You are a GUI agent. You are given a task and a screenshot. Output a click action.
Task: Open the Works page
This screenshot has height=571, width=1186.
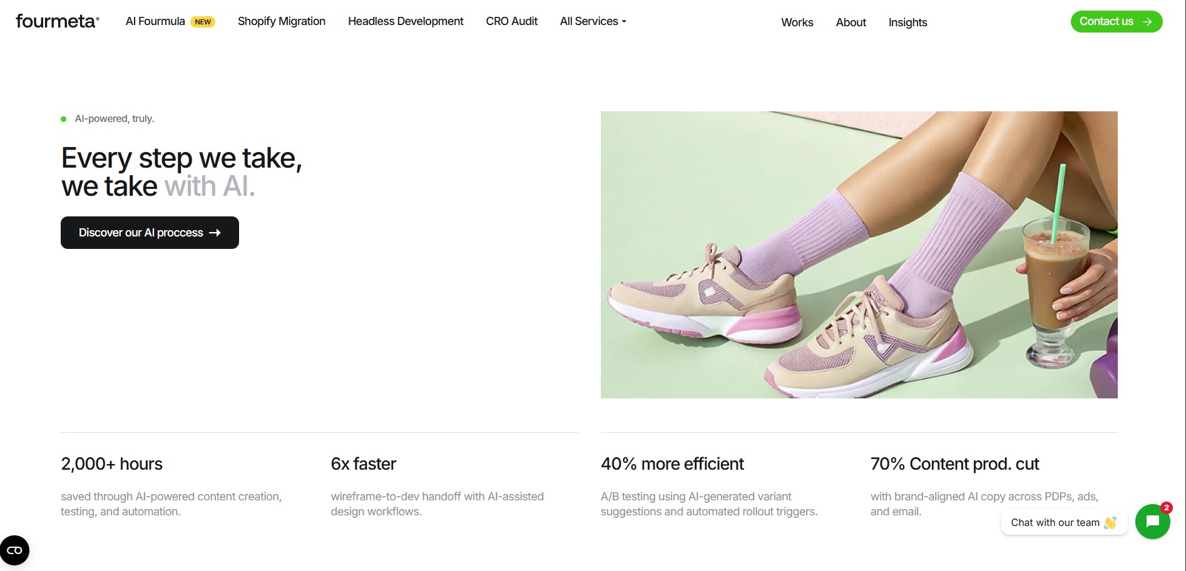[797, 22]
